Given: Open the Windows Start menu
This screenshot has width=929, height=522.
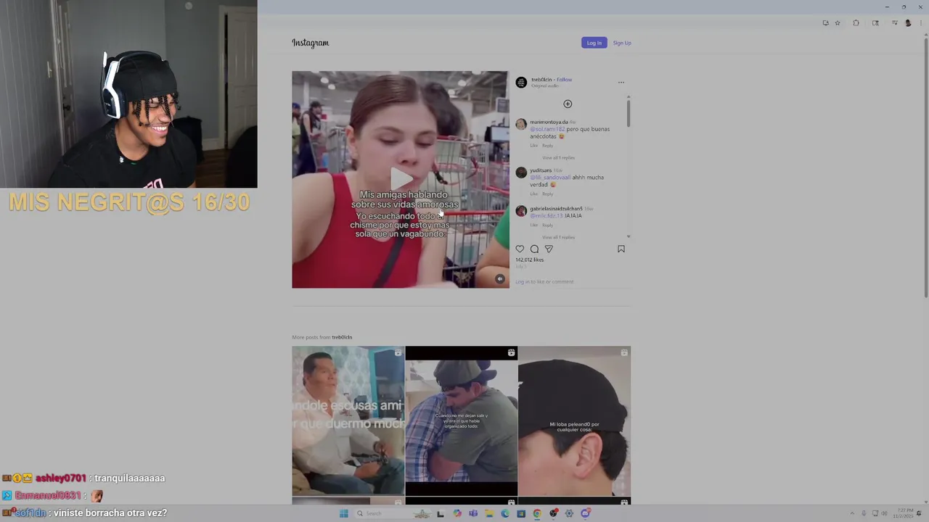Looking at the screenshot, I should (343, 513).
